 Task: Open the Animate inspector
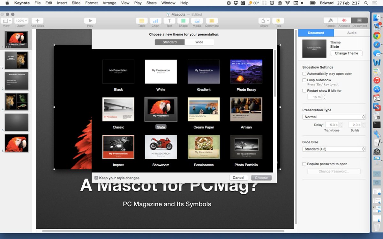click(344, 21)
